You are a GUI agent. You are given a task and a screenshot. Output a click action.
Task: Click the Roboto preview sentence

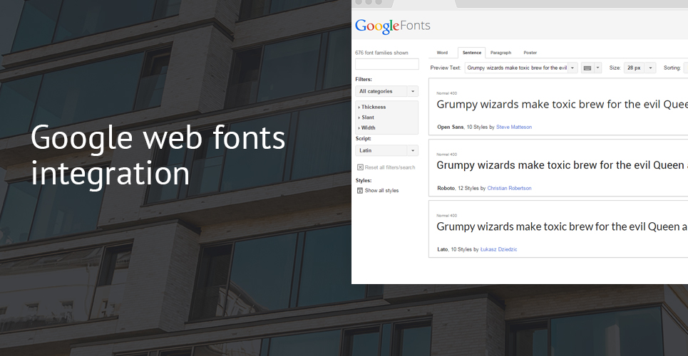point(562,166)
